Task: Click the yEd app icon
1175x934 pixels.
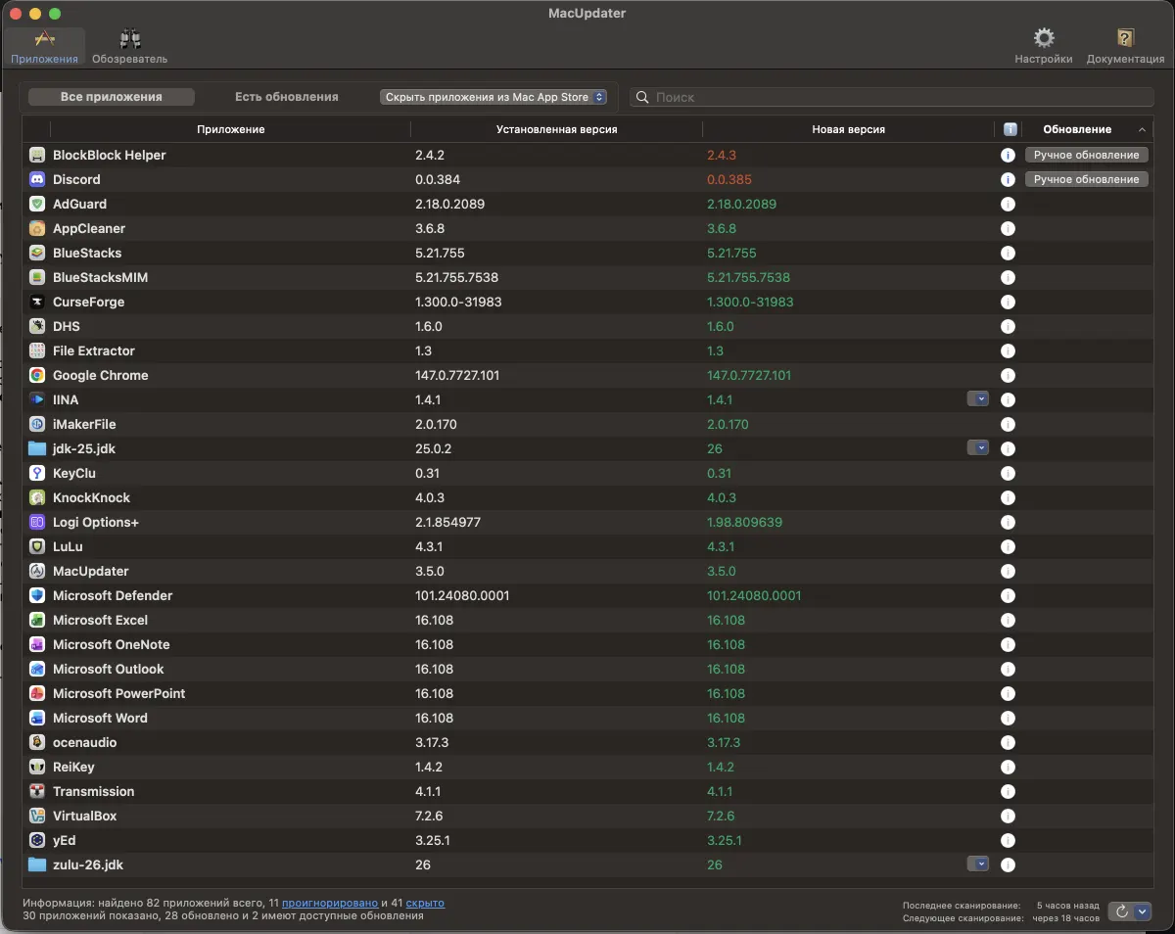Action: (37, 840)
